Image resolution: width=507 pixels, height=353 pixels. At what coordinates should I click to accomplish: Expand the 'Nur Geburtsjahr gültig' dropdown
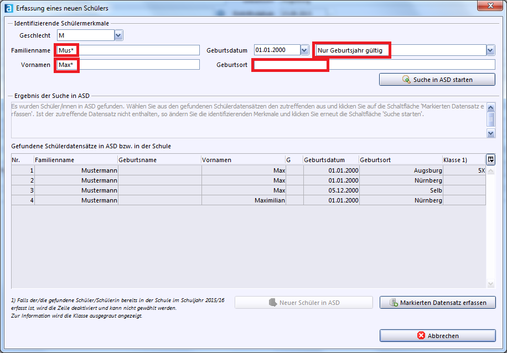pos(490,50)
